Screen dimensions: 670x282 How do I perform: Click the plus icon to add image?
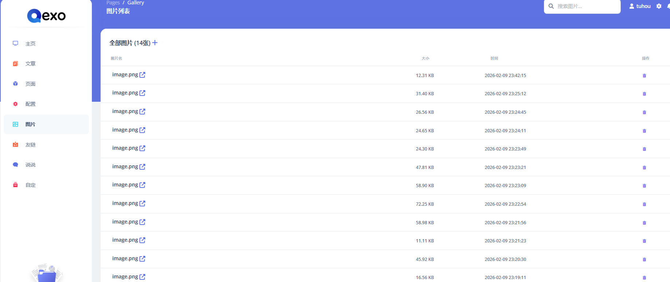[155, 43]
